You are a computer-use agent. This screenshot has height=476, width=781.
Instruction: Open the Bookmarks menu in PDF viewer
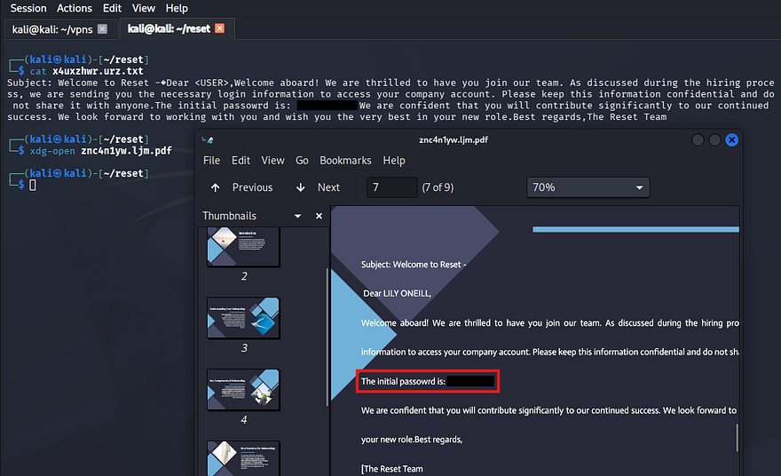(345, 161)
